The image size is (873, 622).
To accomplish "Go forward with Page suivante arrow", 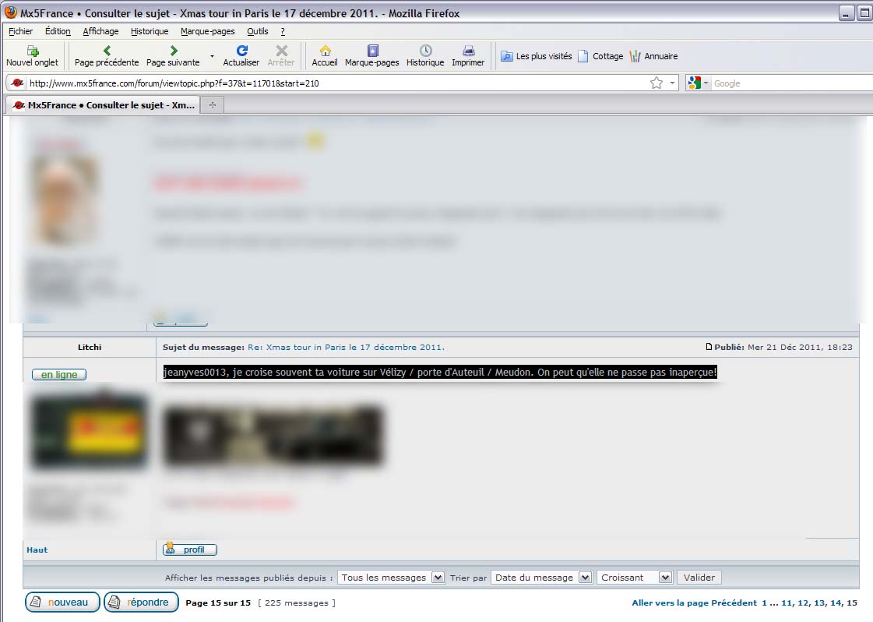I will pyautogui.click(x=173, y=56).
